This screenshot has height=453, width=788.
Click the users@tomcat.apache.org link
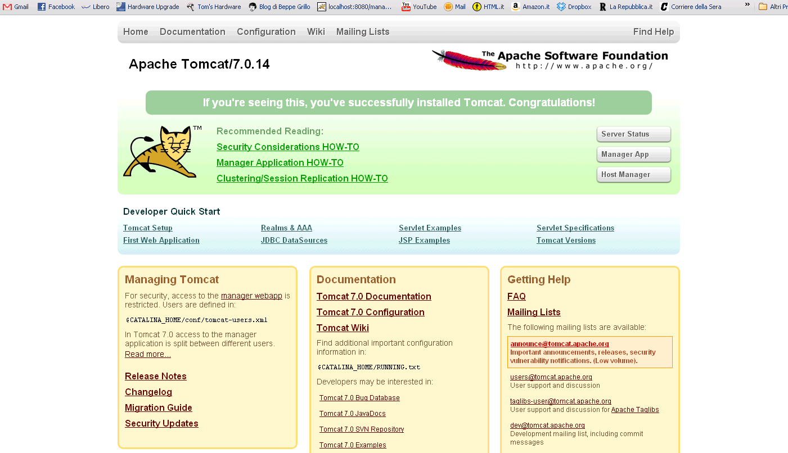551,377
